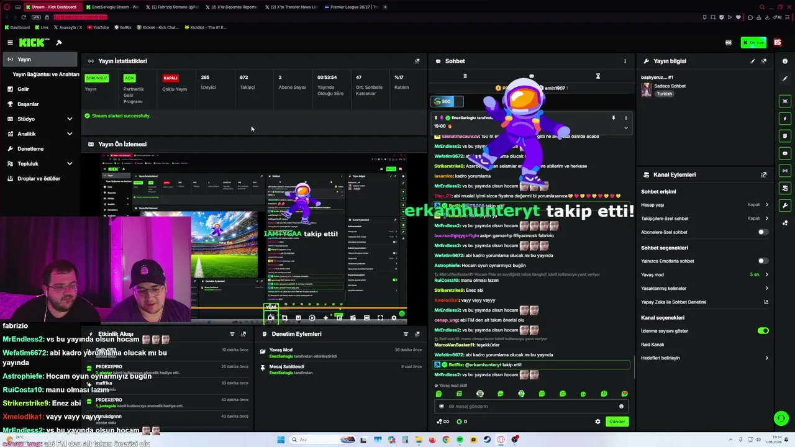Filter the Denetim Eylemleri panel
The image size is (795, 447).
[406, 334]
